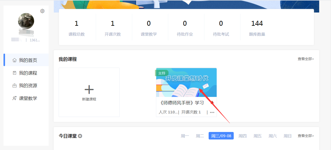View all courses via 查看全部 in 我的课程
This screenshot has width=331, height=150.
point(306,59)
